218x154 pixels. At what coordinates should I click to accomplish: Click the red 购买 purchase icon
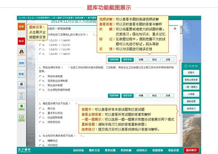(21, 41)
